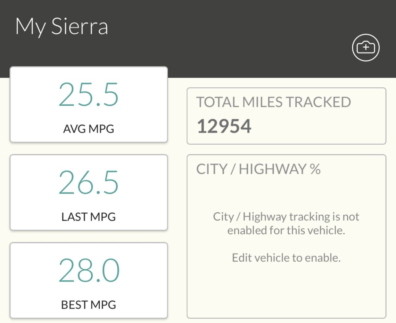
Task: Select the 25.5 average MPG value
Action: click(x=89, y=94)
